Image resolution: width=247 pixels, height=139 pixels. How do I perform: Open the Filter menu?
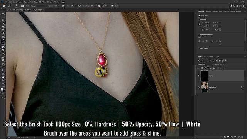(36, 2)
